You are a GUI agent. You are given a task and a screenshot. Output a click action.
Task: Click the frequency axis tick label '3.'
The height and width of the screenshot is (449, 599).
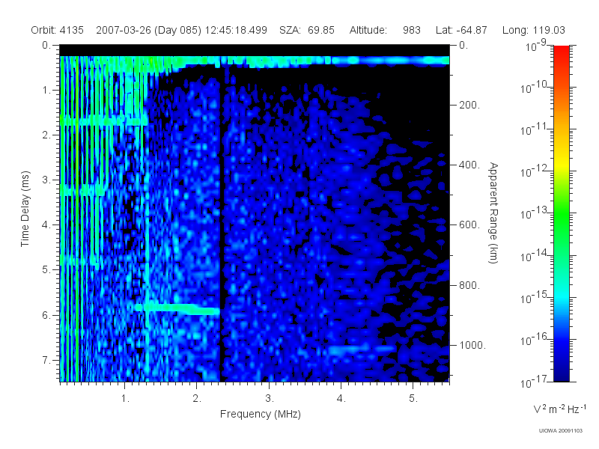(x=269, y=399)
